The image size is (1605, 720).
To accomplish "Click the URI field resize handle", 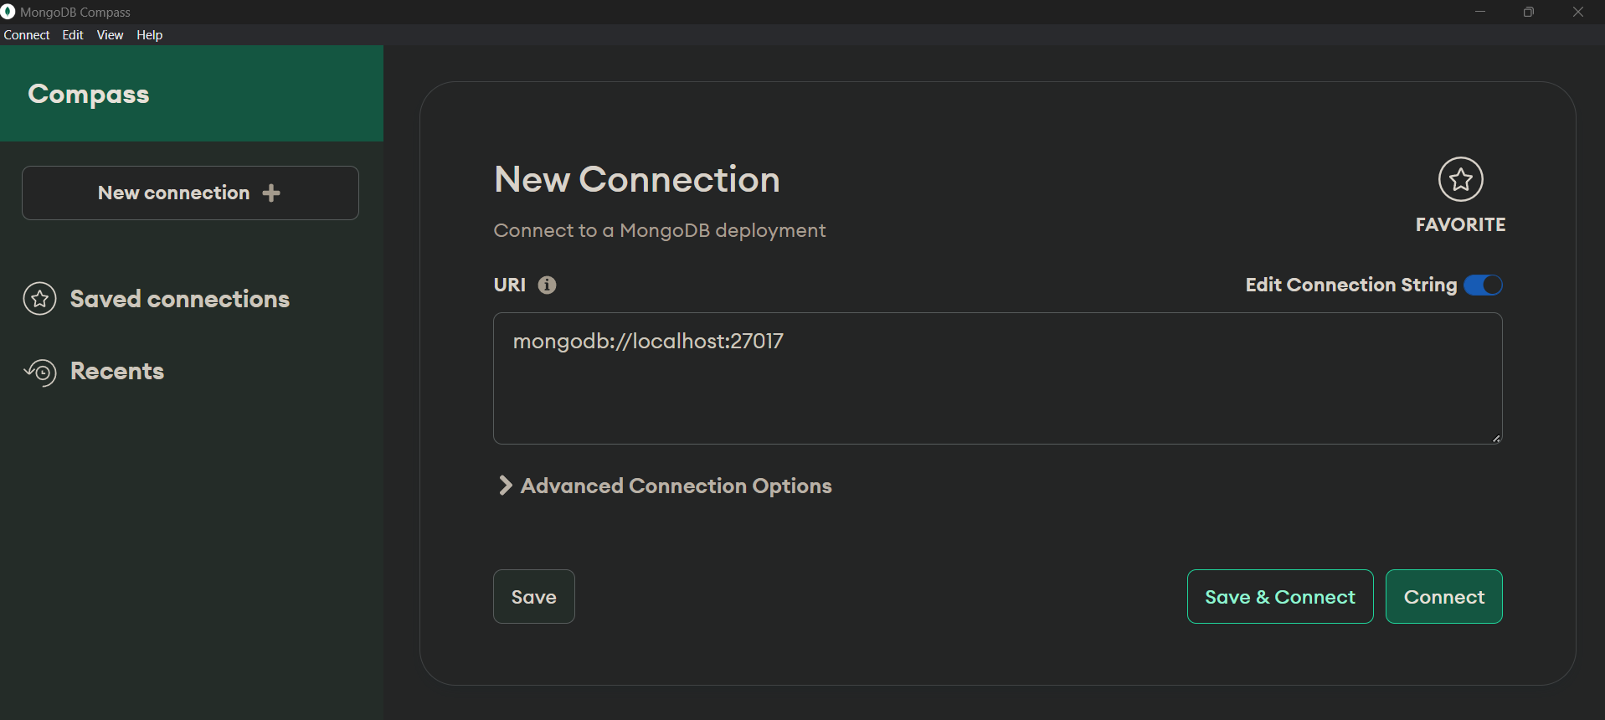I will 1496,438.
